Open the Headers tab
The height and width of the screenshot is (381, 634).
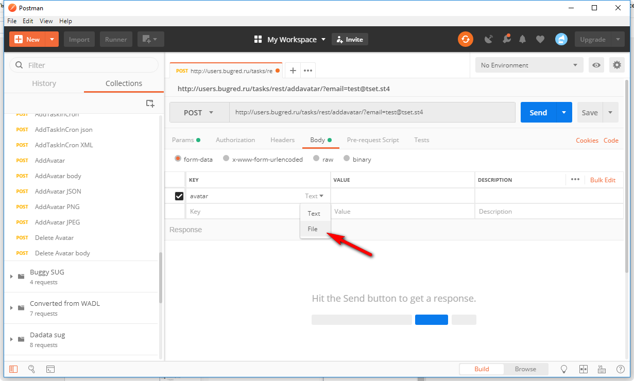[282, 140]
